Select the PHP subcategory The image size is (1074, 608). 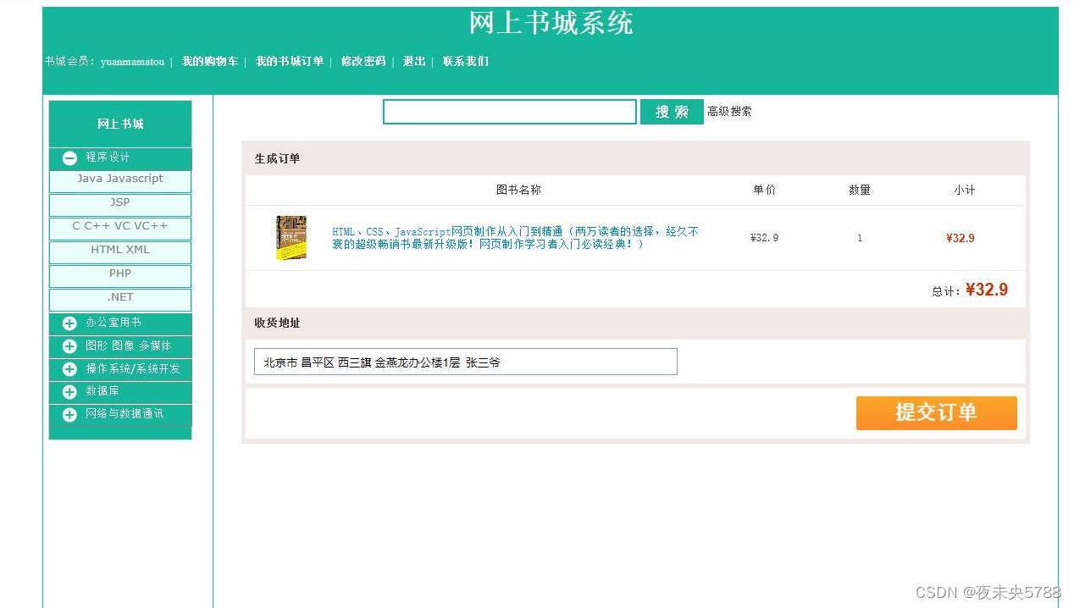click(x=120, y=274)
